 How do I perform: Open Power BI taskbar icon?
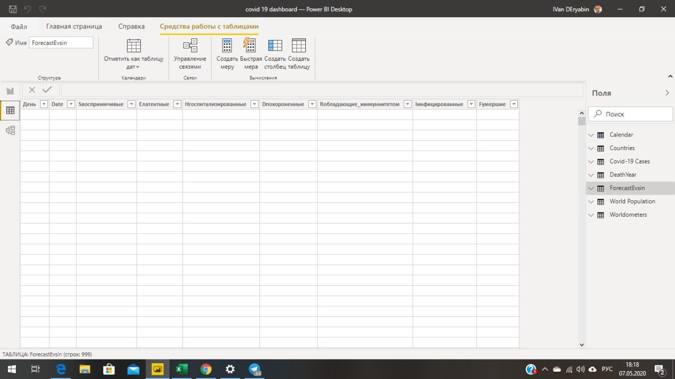click(x=157, y=369)
